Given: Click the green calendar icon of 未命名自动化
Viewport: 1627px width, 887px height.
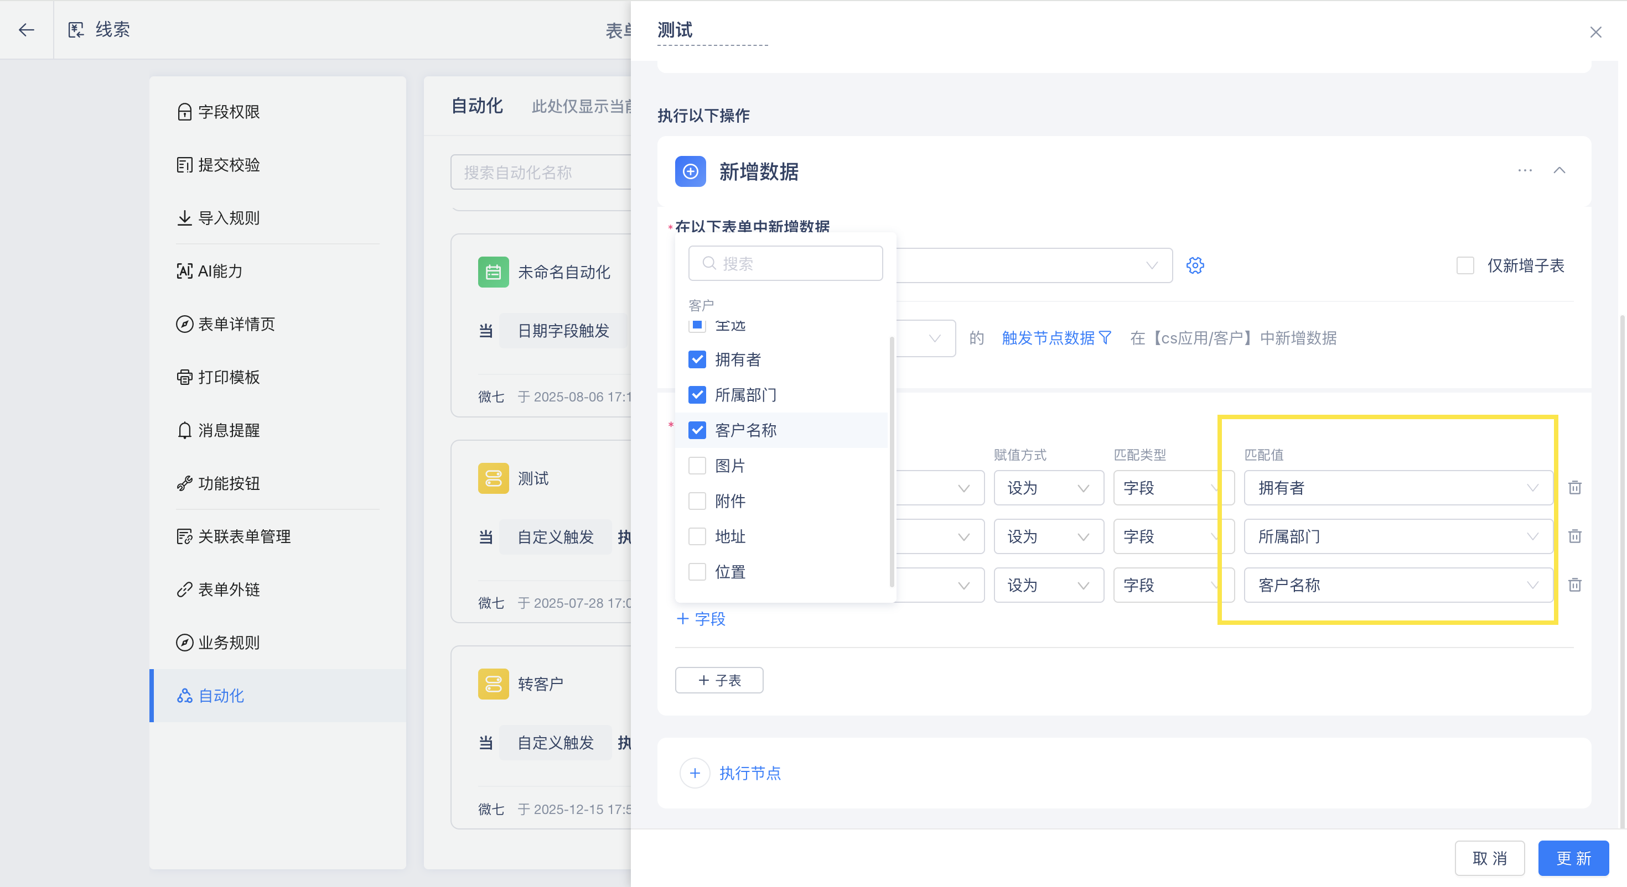Looking at the screenshot, I should [493, 272].
